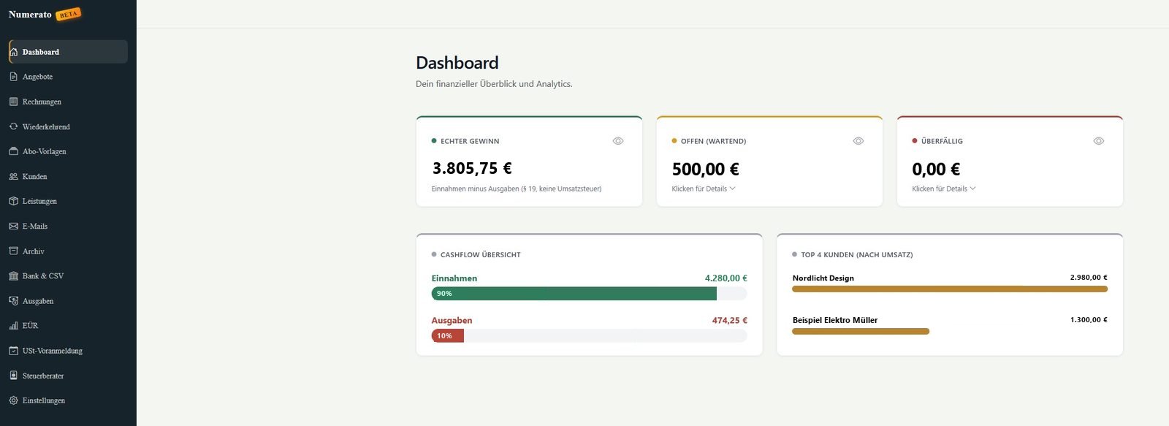Click Beispiel Elektro Müller revenue bar

click(861, 332)
